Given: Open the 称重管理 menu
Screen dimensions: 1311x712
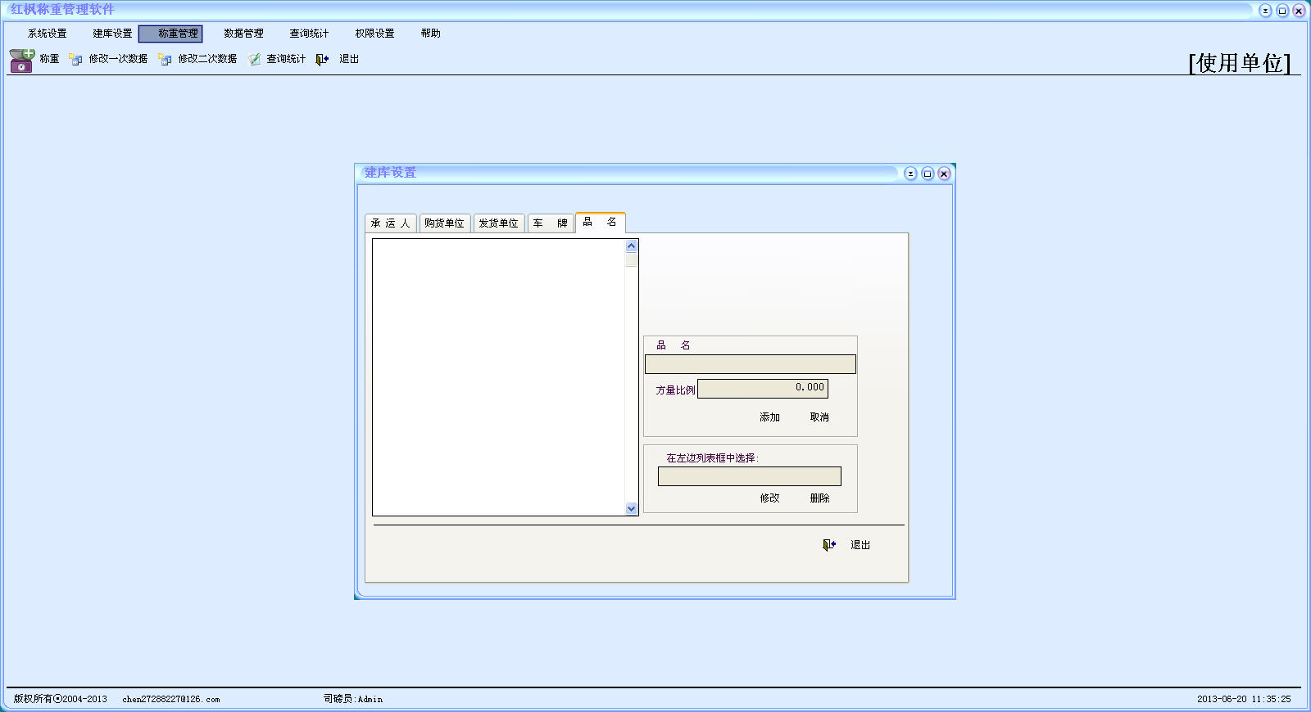Looking at the screenshot, I should tap(170, 34).
